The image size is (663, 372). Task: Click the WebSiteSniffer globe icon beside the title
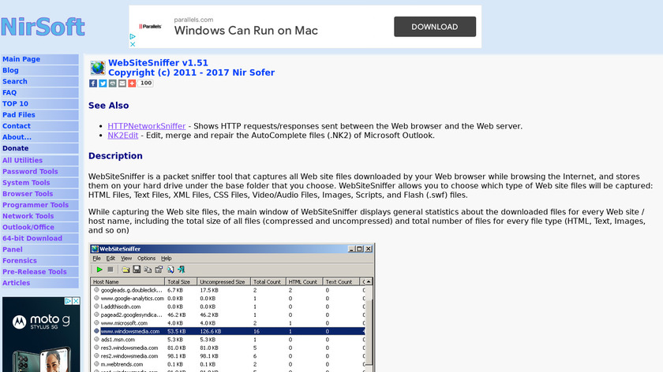point(98,68)
